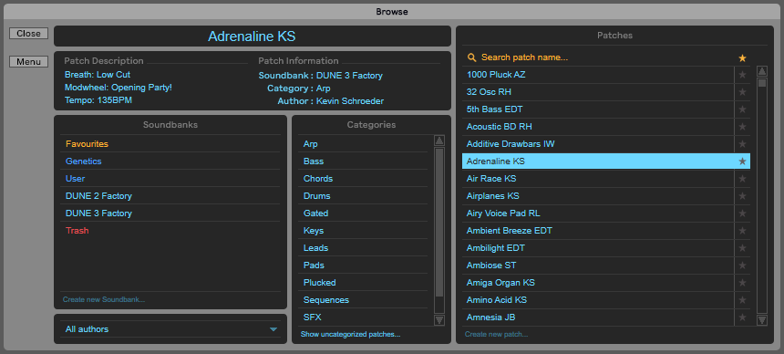Image resolution: width=784 pixels, height=354 pixels.
Task: Load the Amiga Organ KS patch
Action: (598, 283)
